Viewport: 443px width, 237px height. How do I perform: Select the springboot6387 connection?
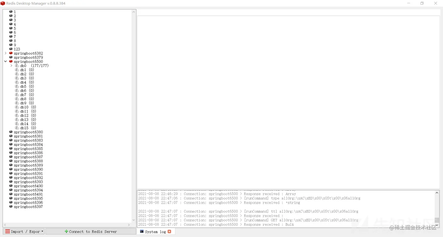click(28, 157)
